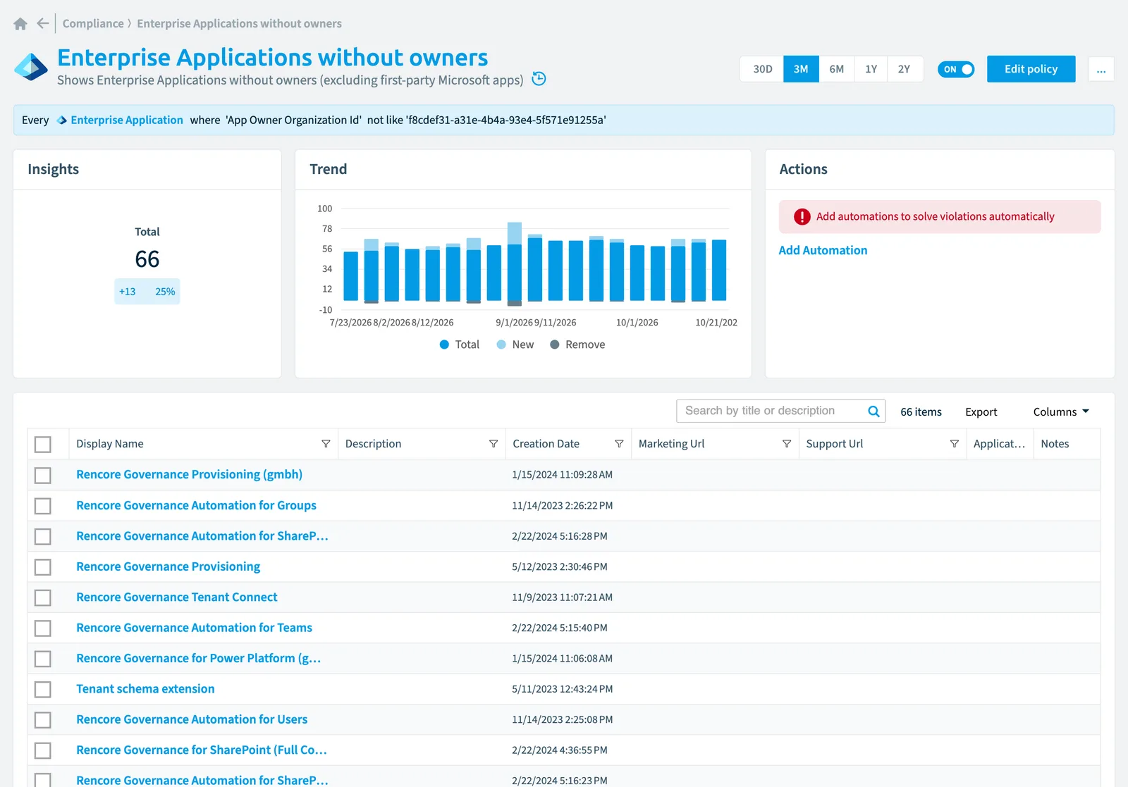
Task: Open the Rencore Governance Provisioning app
Action: 168,566
